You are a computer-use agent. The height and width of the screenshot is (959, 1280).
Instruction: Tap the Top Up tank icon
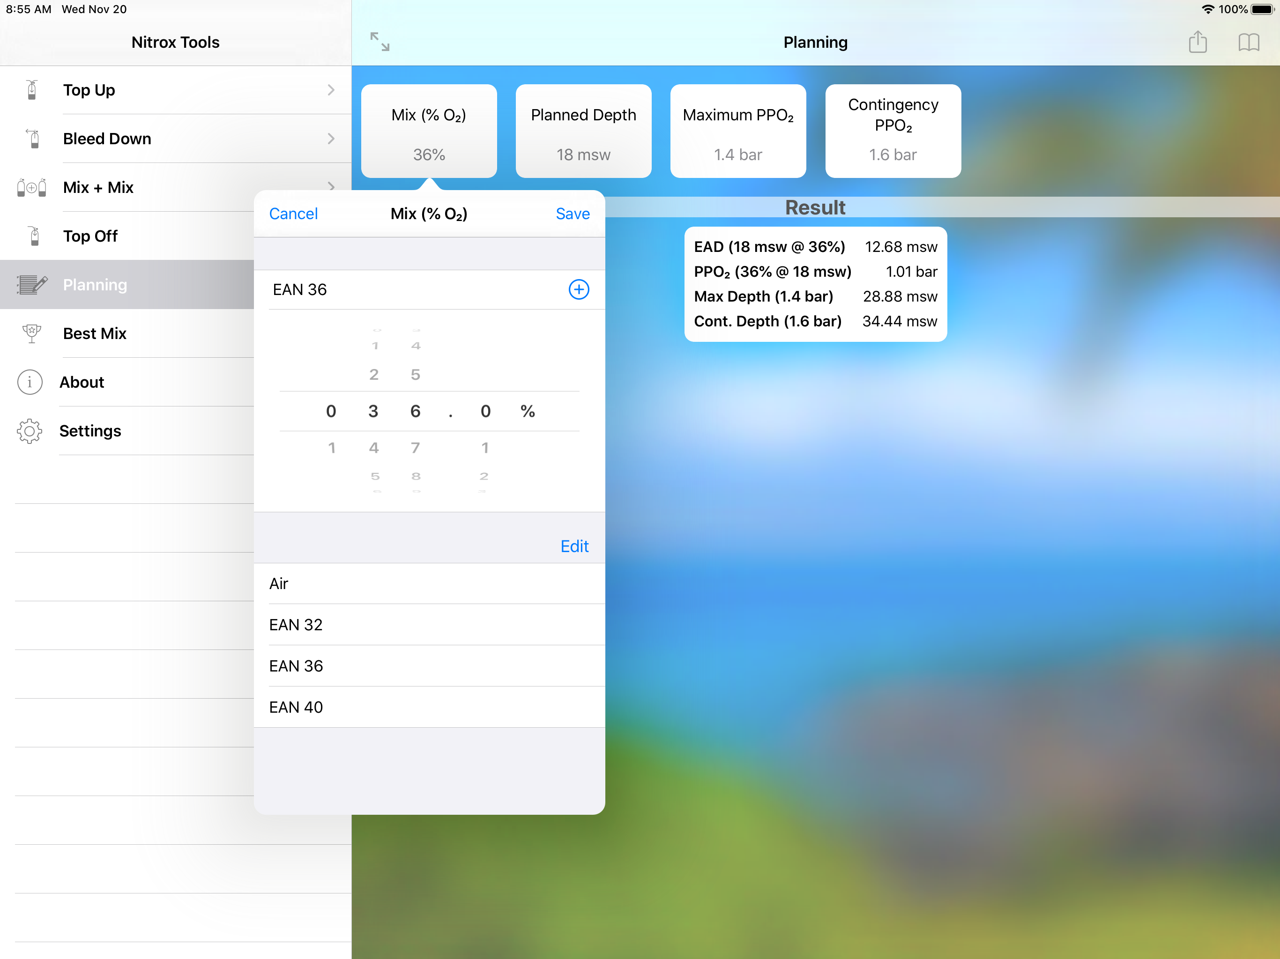click(32, 90)
